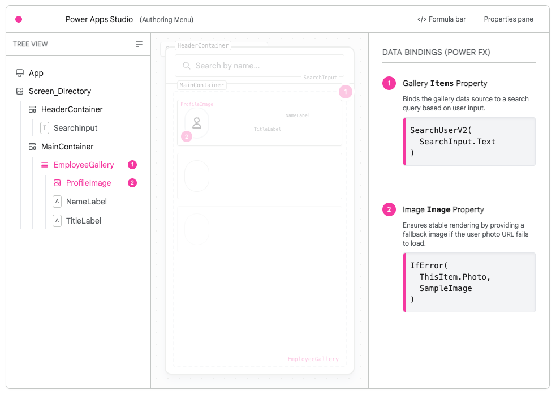Click the SearchUserV2 formula code block

click(469, 142)
